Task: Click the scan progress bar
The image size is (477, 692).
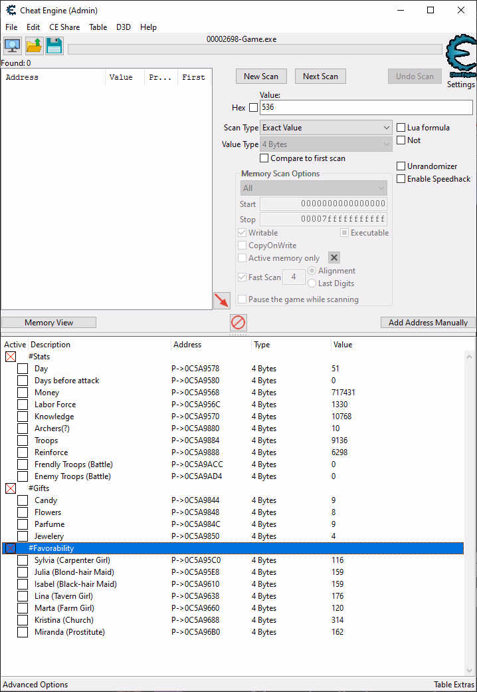Action: coord(255,49)
